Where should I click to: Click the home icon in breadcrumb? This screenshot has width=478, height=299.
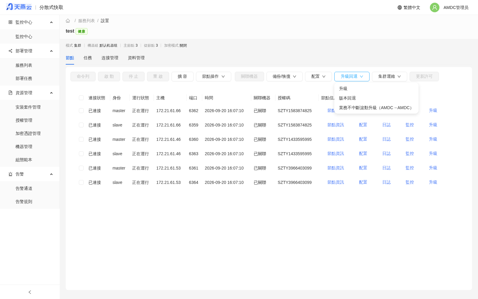click(x=68, y=21)
